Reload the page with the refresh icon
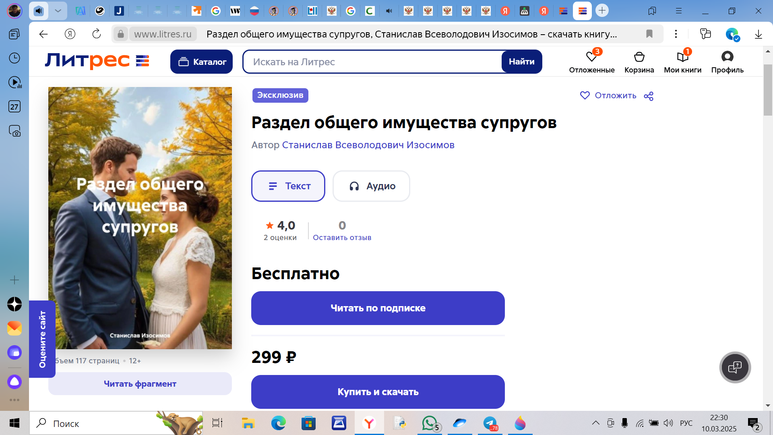Screen dimensions: 773x435 (x=97, y=34)
